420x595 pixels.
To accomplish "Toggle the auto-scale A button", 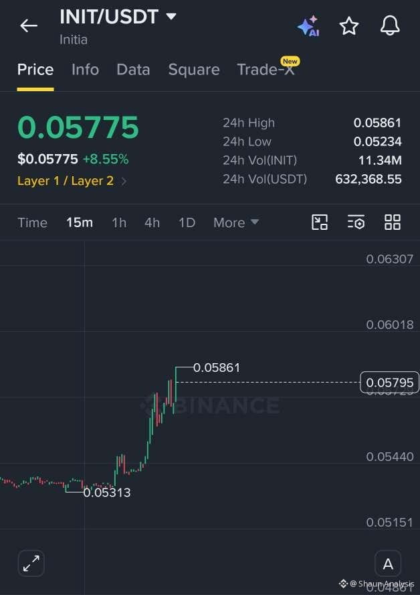I will point(388,564).
